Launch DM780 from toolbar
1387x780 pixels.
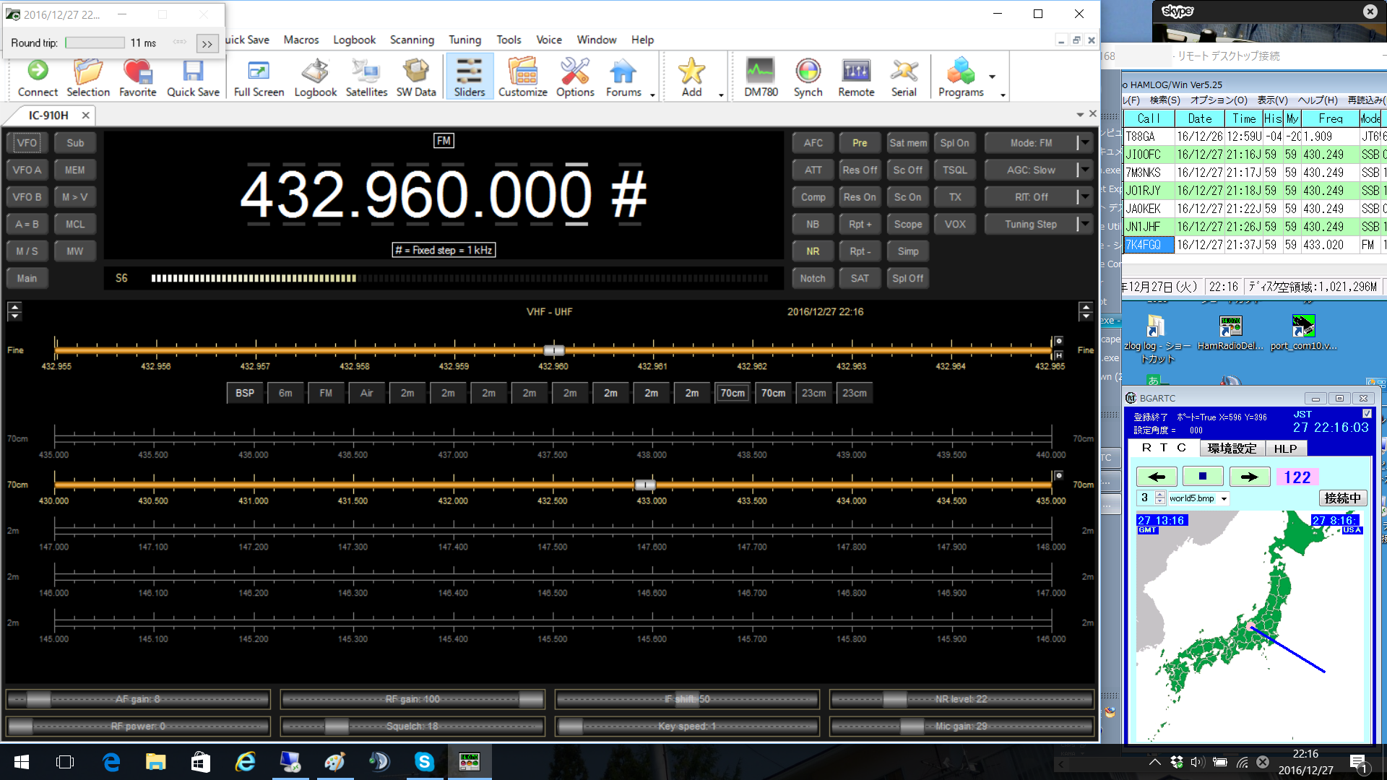(x=761, y=77)
